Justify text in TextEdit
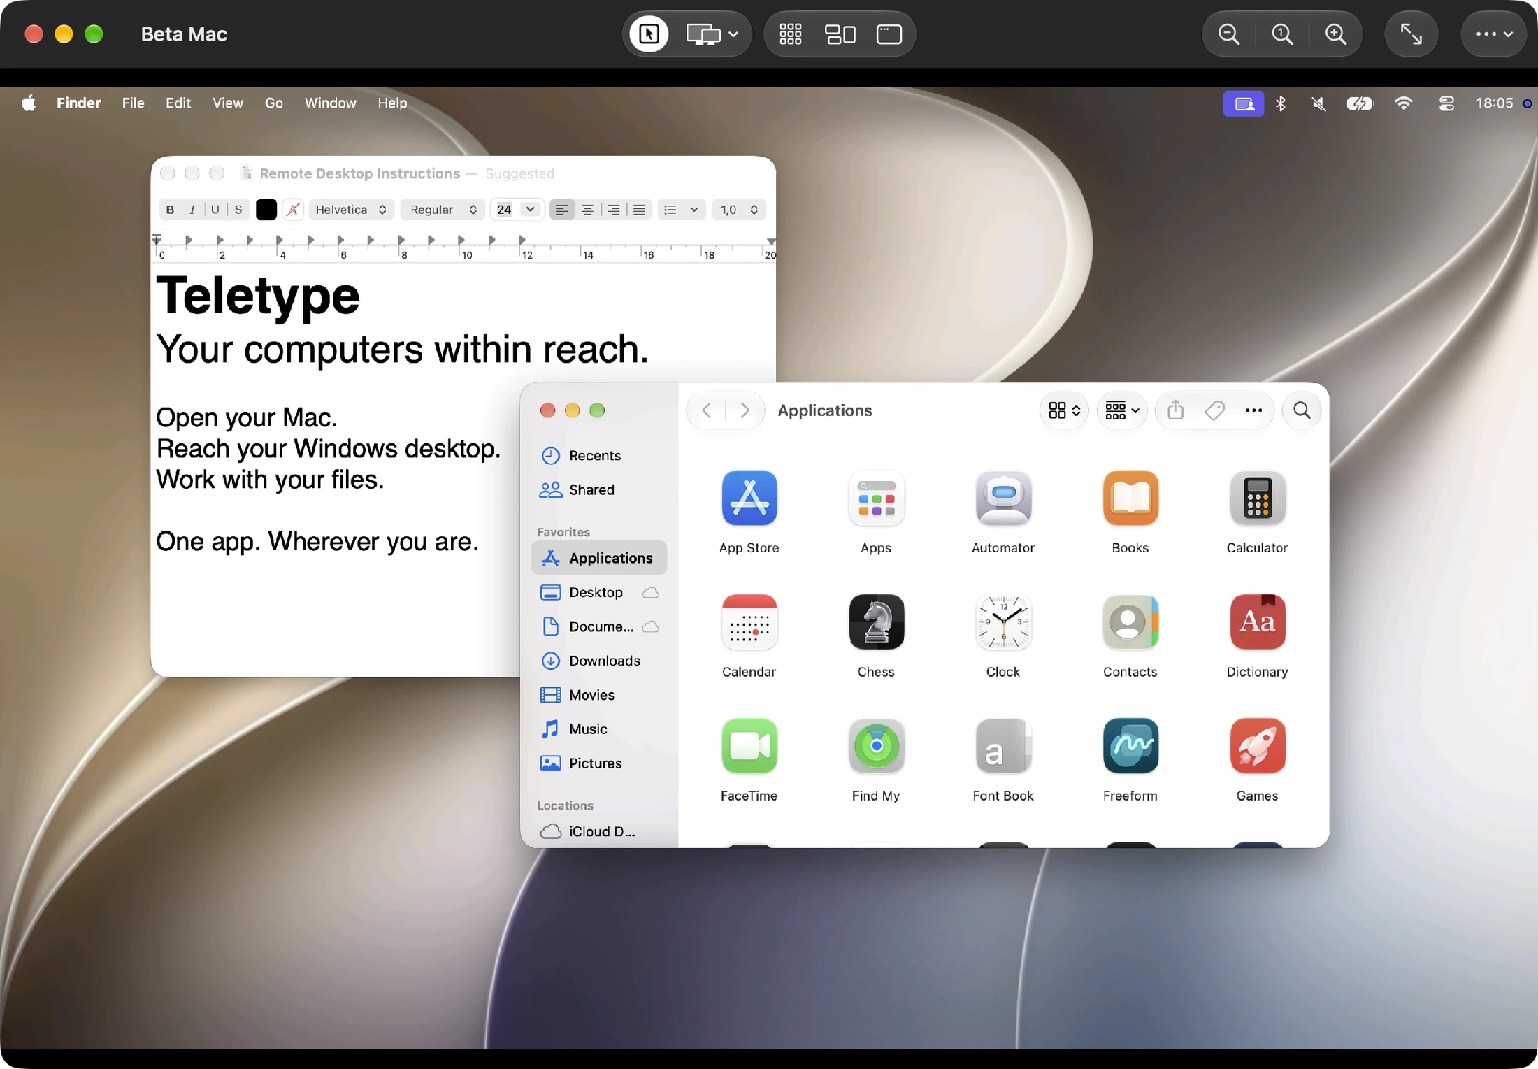This screenshot has width=1538, height=1069. click(639, 210)
